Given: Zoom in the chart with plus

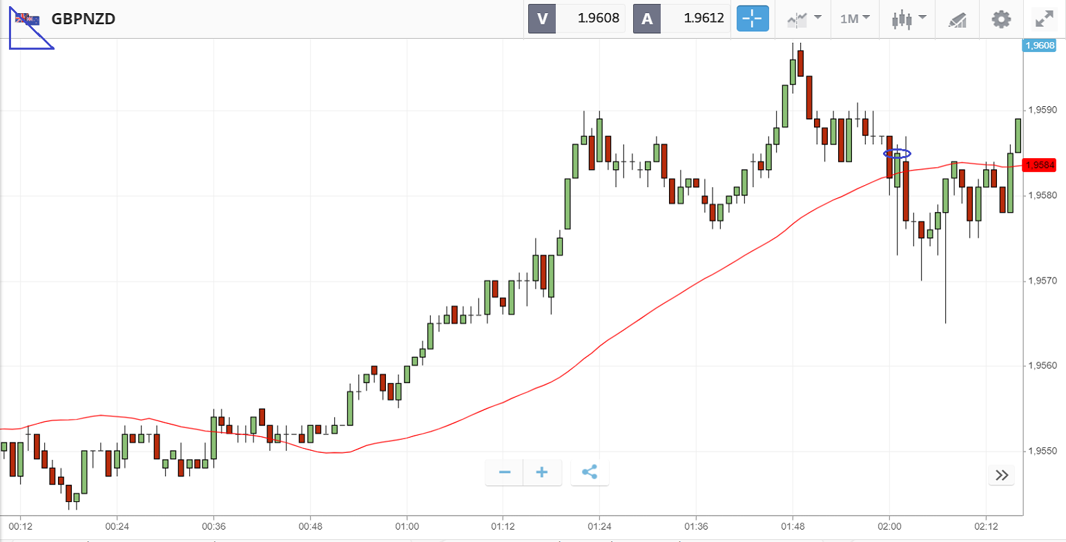Looking at the screenshot, I should [542, 472].
